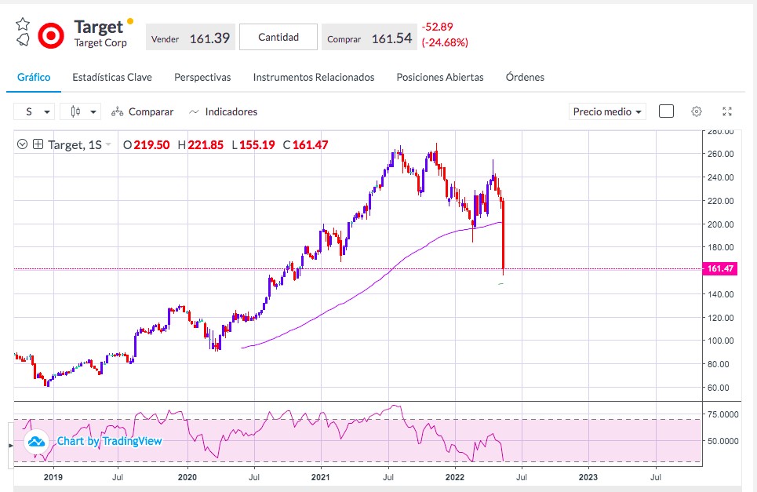This screenshot has width=757, height=492.
Task: Collapse the Target legend with circled chevron
Action: (22, 144)
